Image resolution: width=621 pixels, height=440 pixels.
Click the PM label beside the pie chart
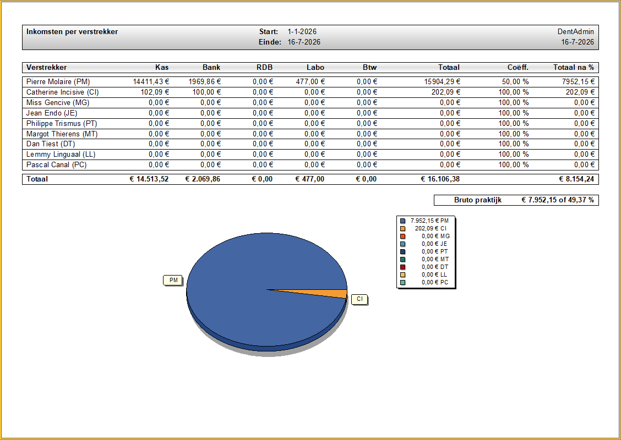coord(173,280)
